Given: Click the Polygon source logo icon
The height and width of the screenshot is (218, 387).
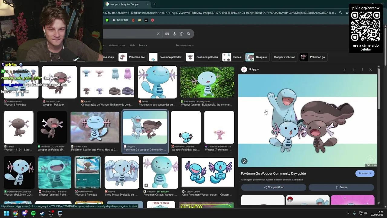Looking at the screenshot, I should point(244,69).
